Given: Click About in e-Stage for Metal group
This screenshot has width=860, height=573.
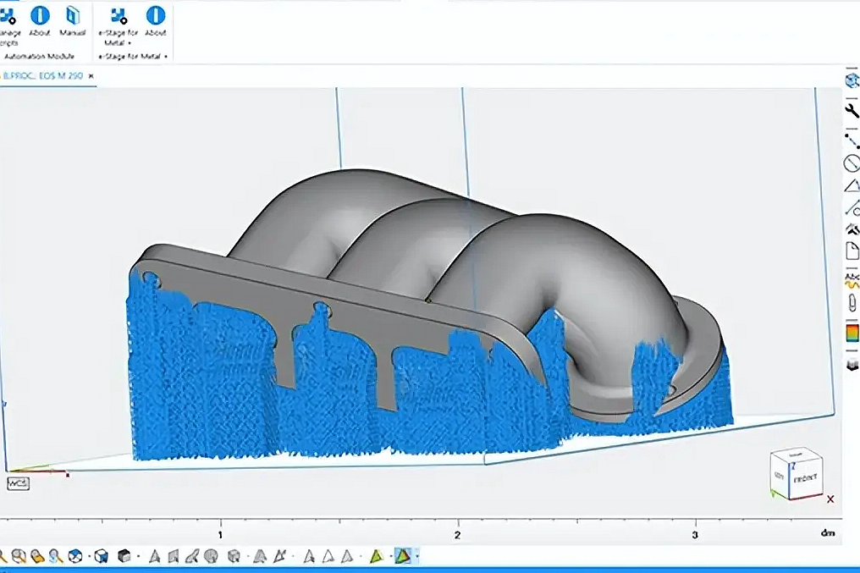Looking at the screenshot, I should [x=155, y=16].
